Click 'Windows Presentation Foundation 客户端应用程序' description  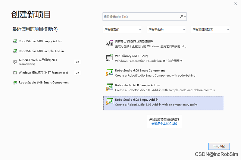pyautogui.click(x=149, y=61)
